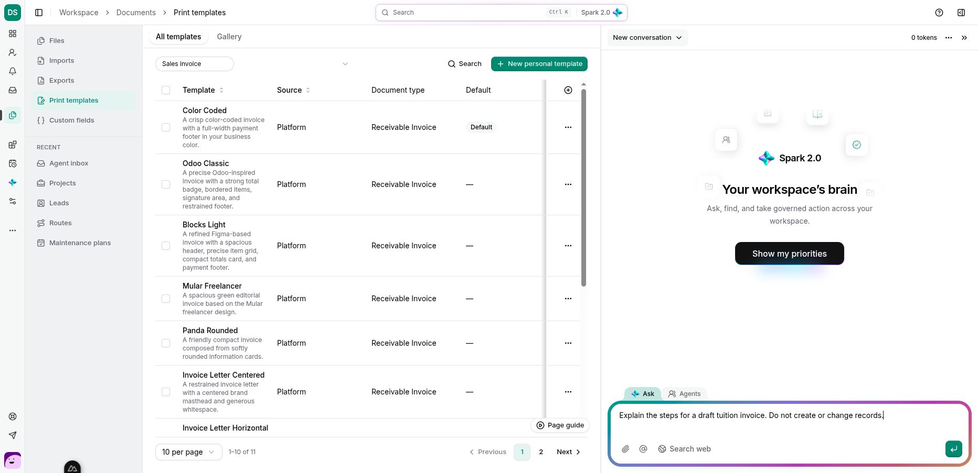
Task: Go to page 2 of templates
Action: click(541, 452)
